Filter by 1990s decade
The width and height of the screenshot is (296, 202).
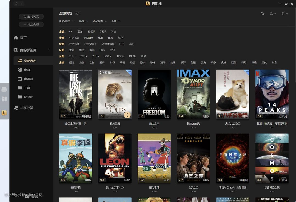coord(120,56)
